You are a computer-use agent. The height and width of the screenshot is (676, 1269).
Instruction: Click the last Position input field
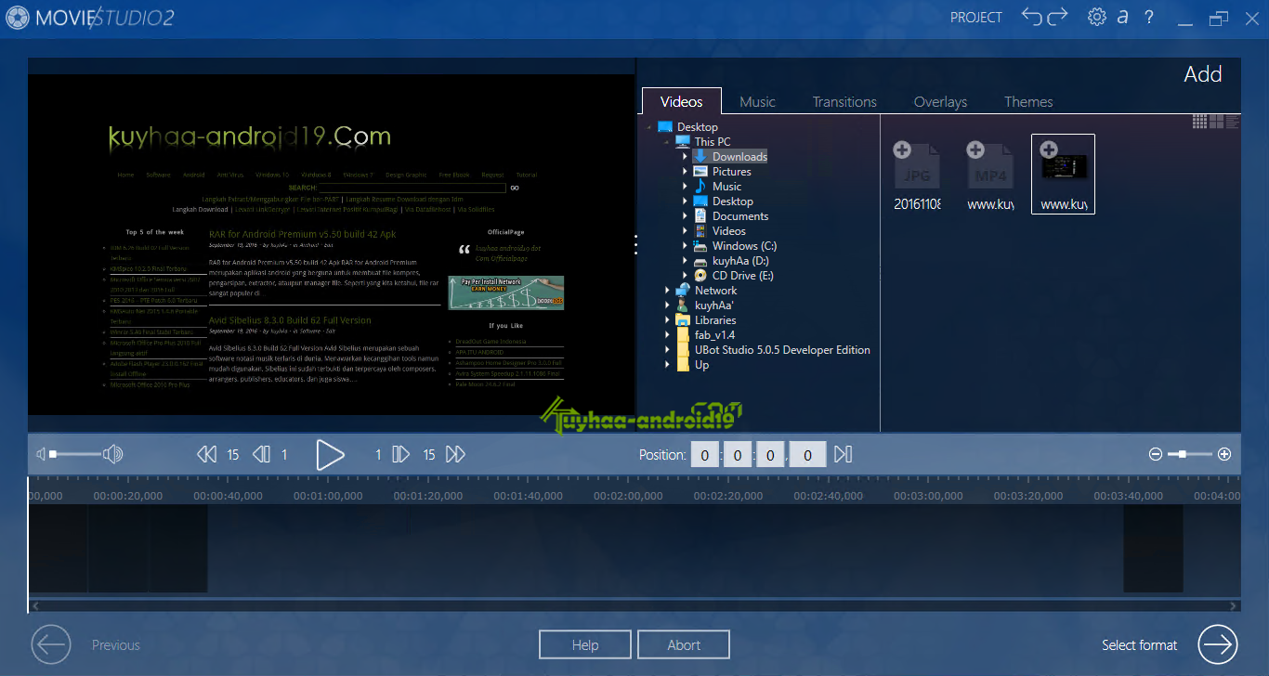(x=808, y=455)
